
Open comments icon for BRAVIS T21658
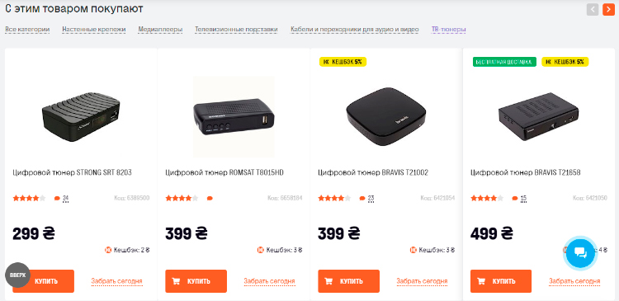[x=515, y=199]
